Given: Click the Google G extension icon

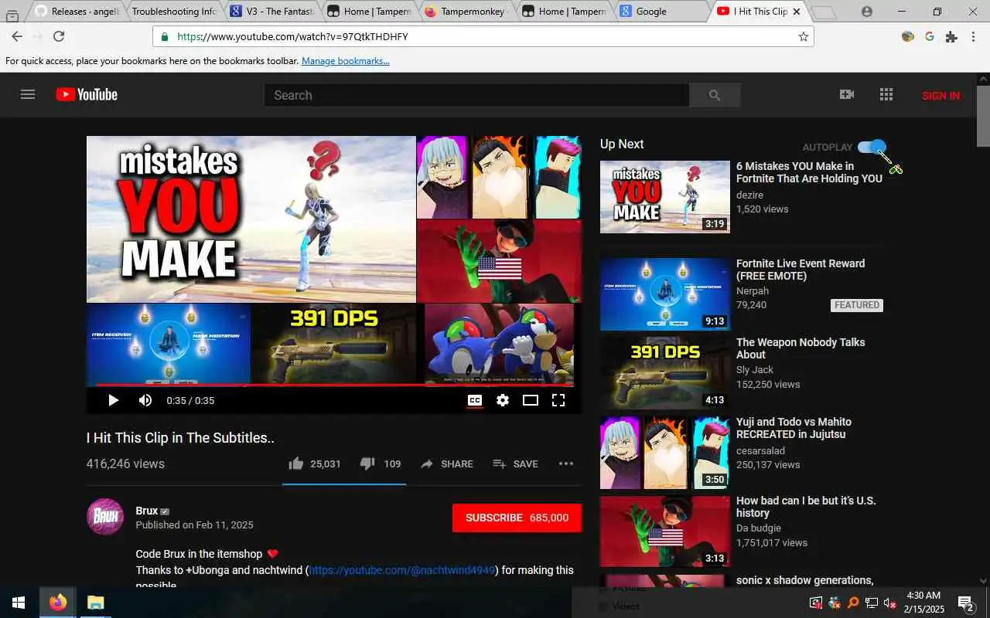Looking at the screenshot, I should (930, 36).
